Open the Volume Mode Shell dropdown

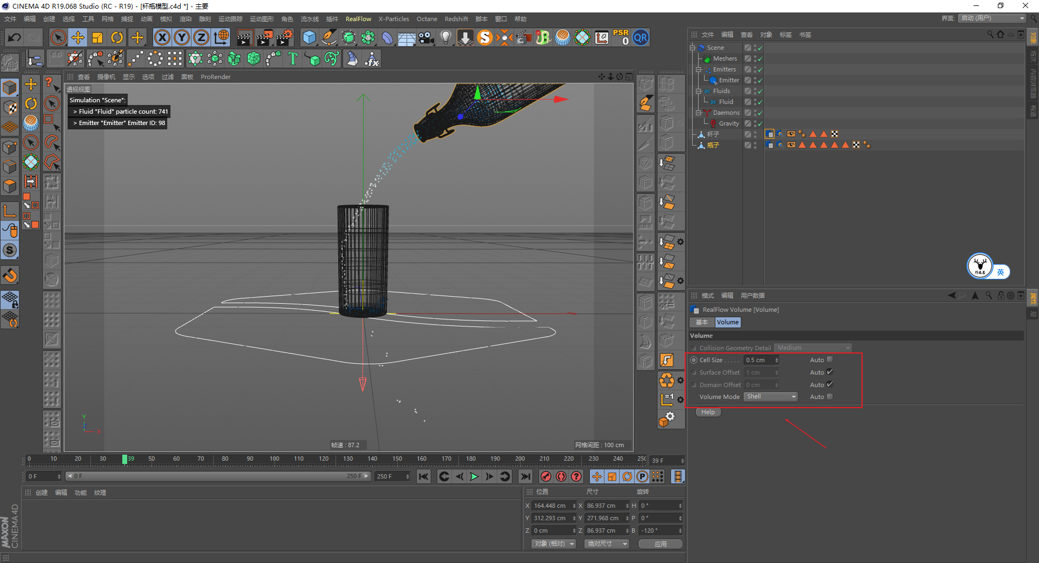771,397
